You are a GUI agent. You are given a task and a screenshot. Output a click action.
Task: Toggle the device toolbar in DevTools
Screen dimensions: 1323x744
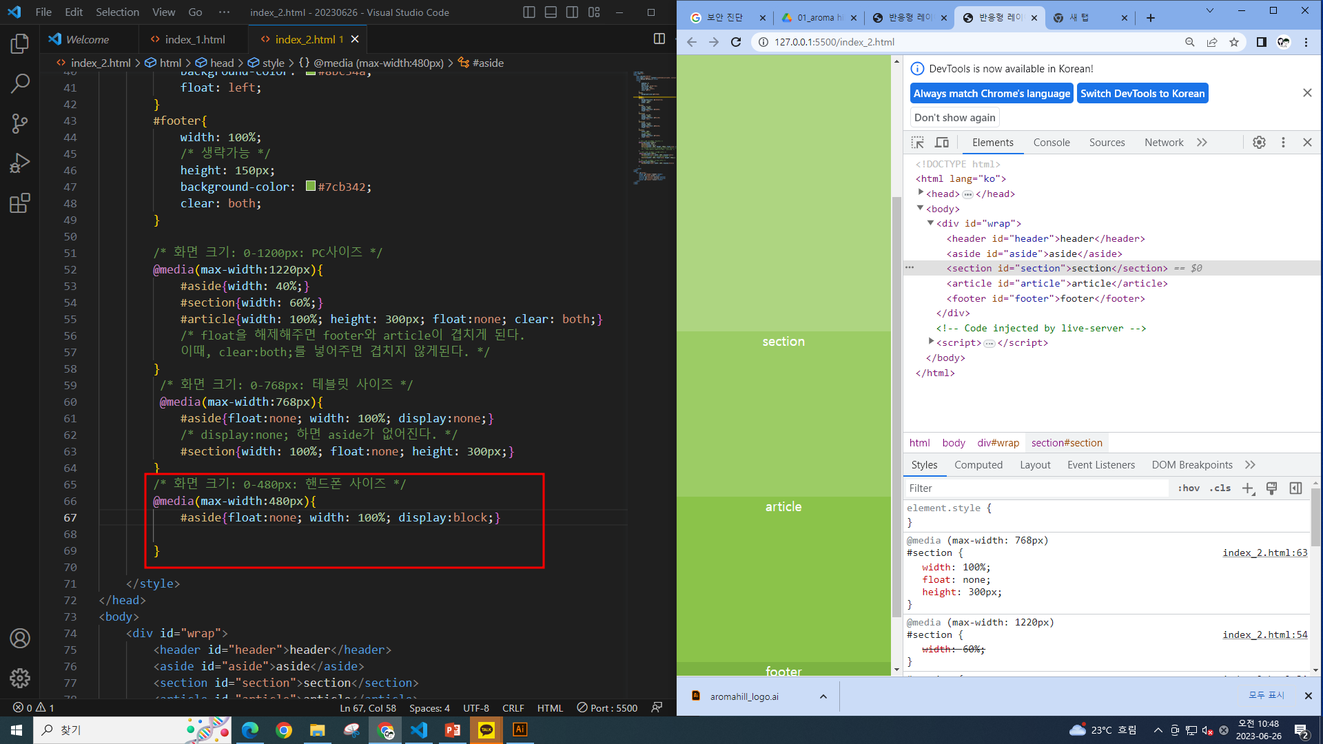pos(941,143)
